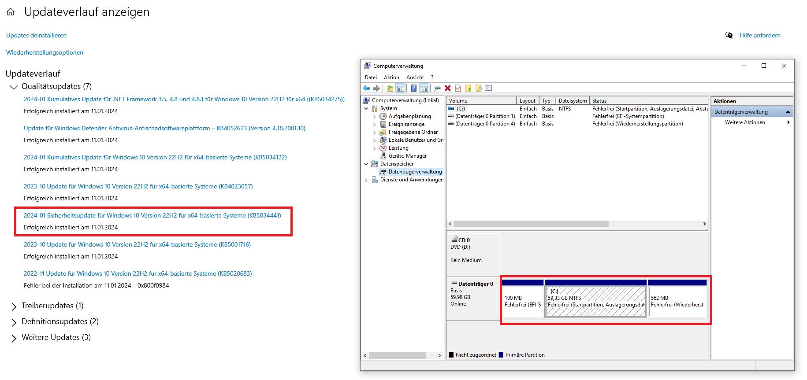Screen dimensions: 807x380
Task: Open the KB5034441 Sicherheitsupdate link
Action: coord(152,215)
